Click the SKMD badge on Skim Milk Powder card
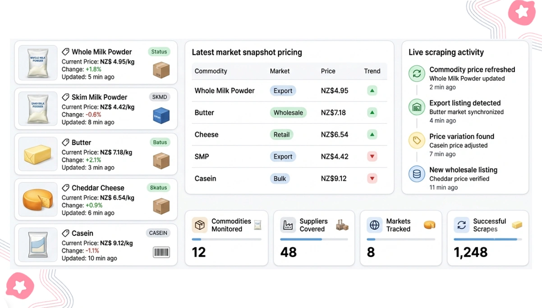The width and height of the screenshot is (542, 308). click(x=159, y=97)
